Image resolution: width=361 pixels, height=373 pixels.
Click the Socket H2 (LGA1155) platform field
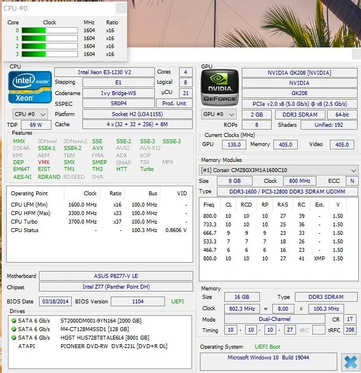tap(137, 114)
